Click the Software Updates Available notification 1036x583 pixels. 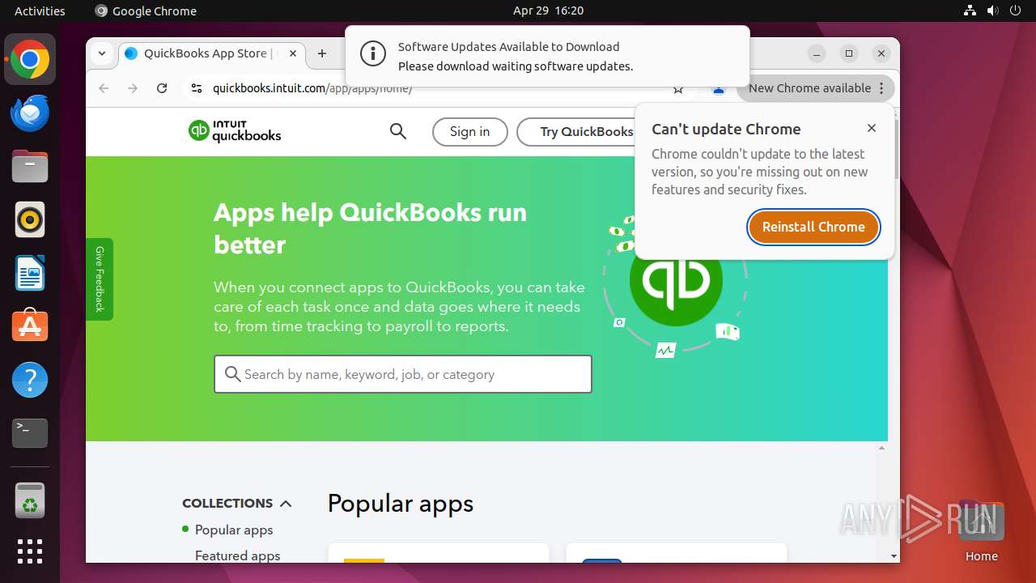547,57
